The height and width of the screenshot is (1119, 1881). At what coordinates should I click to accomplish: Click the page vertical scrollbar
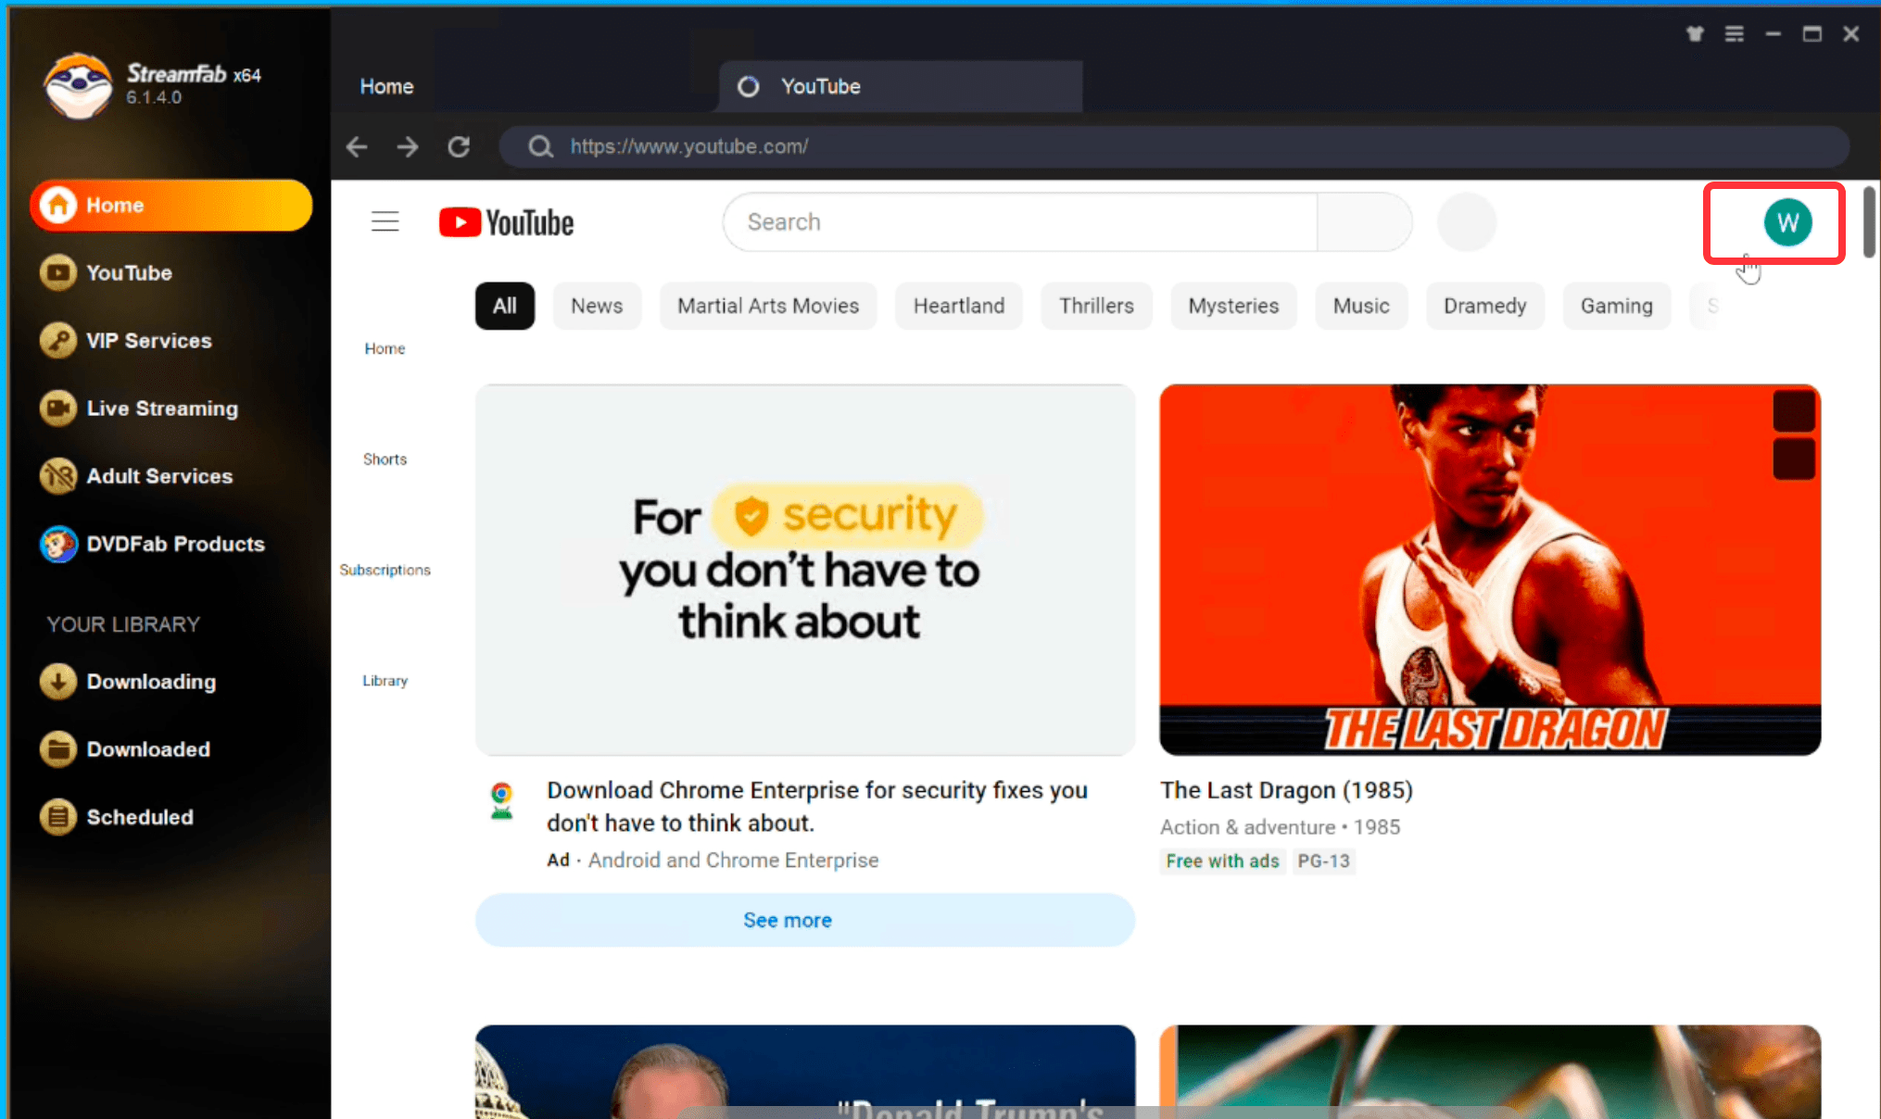tap(1869, 222)
